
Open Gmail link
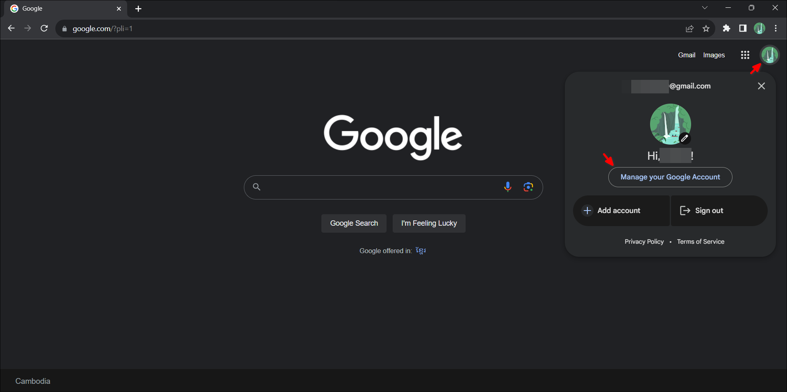687,55
